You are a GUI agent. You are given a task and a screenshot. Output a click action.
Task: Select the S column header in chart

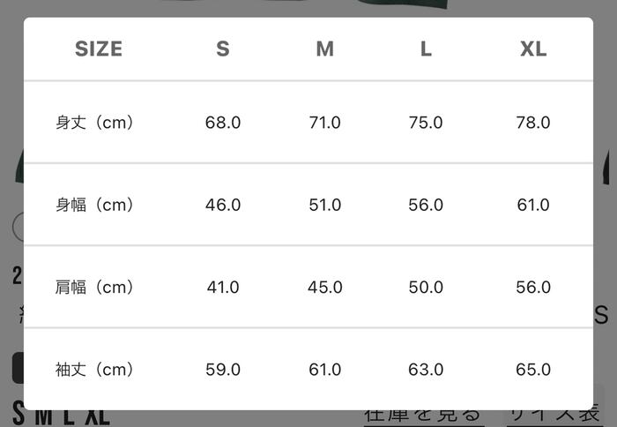[222, 49]
